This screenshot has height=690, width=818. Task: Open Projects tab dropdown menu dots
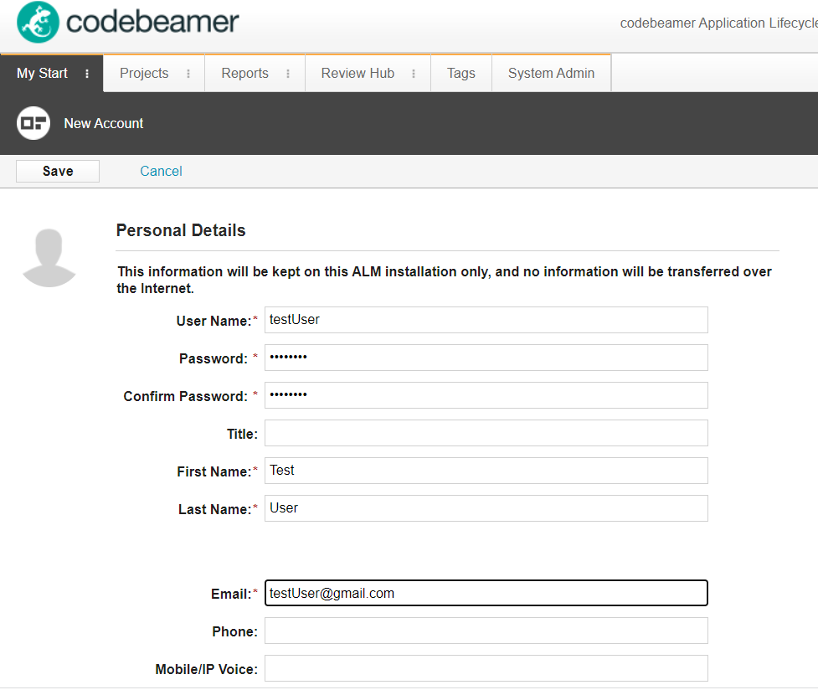pyautogui.click(x=188, y=74)
